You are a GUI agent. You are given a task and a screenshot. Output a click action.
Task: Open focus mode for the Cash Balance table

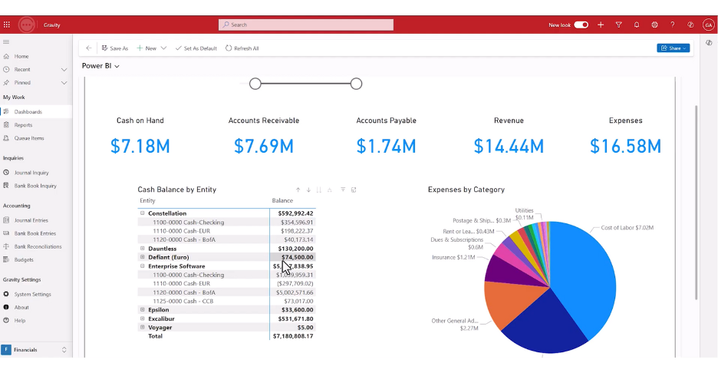[354, 190]
